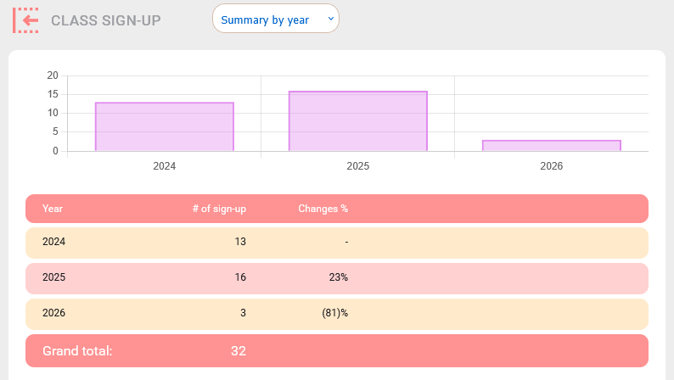This screenshot has width=674, height=380.
Task: Click the CLASS SIGN-UP title
Action: tap(106, 20)
